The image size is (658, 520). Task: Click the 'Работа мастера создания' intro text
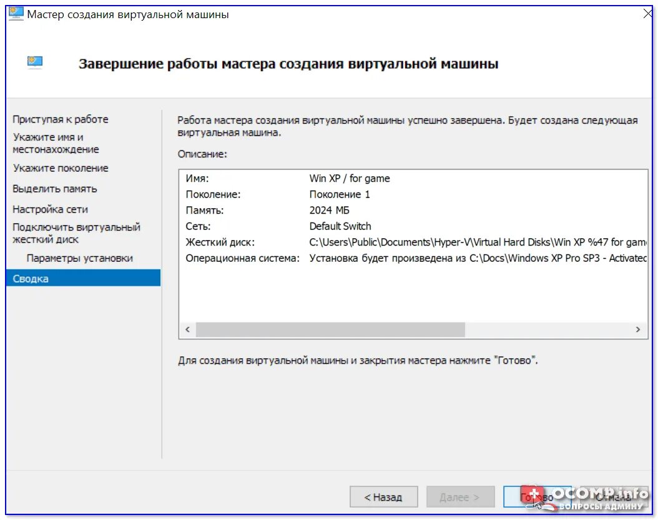click(408, 126)
